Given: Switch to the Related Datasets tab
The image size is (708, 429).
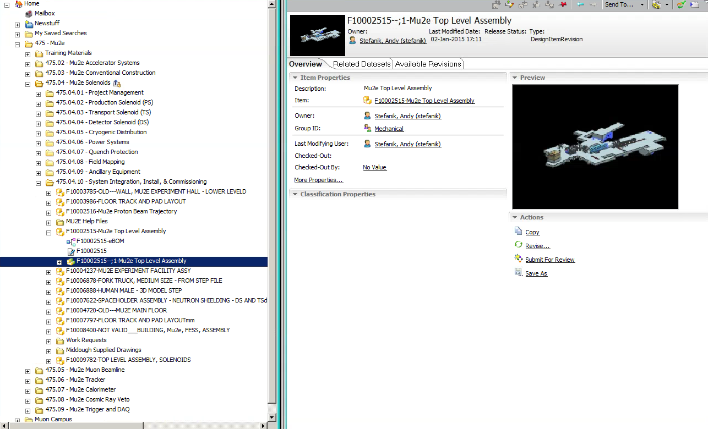Looking at the screenshot, I should pyautogui.click(x=362, y=63).
